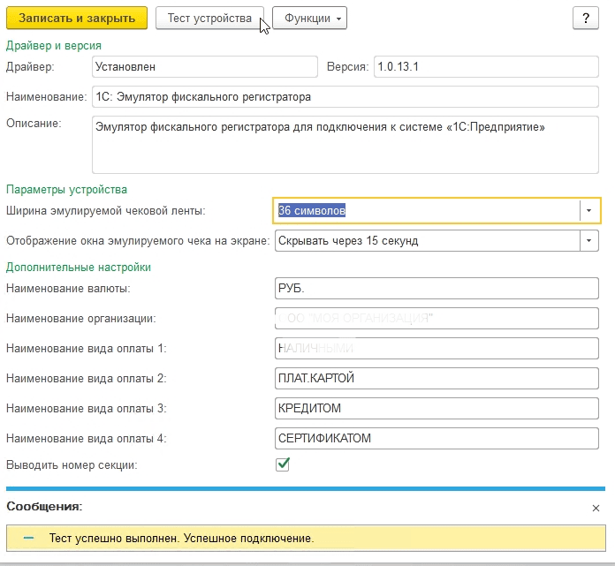Click the 36 символов combo box text

424,210
